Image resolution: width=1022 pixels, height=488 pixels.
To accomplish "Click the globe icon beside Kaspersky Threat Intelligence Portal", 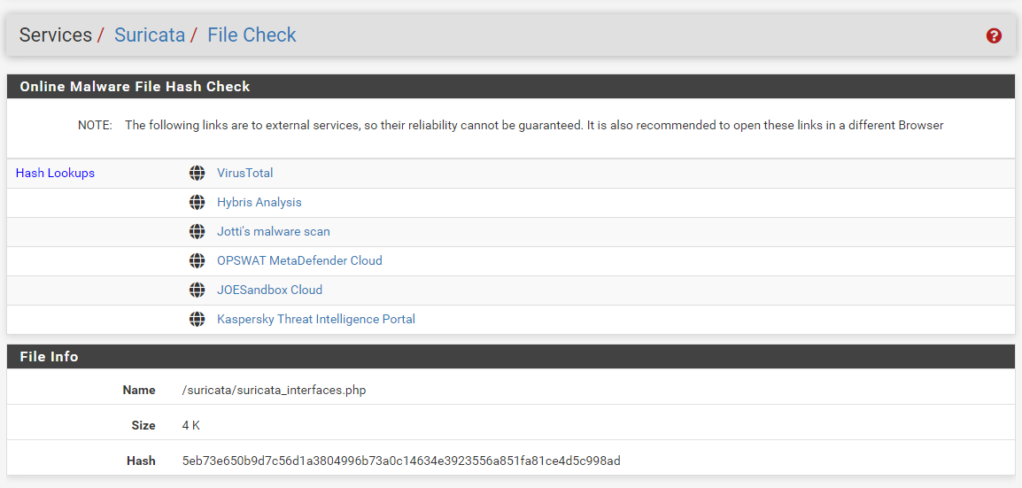I will [197, 319].
